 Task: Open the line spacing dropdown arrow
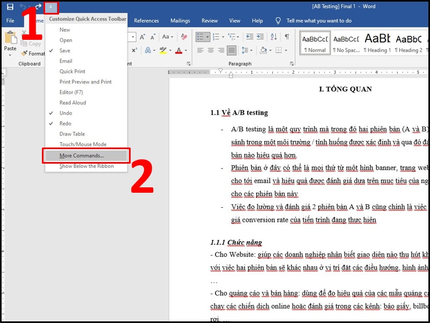[x=251, y=51]
